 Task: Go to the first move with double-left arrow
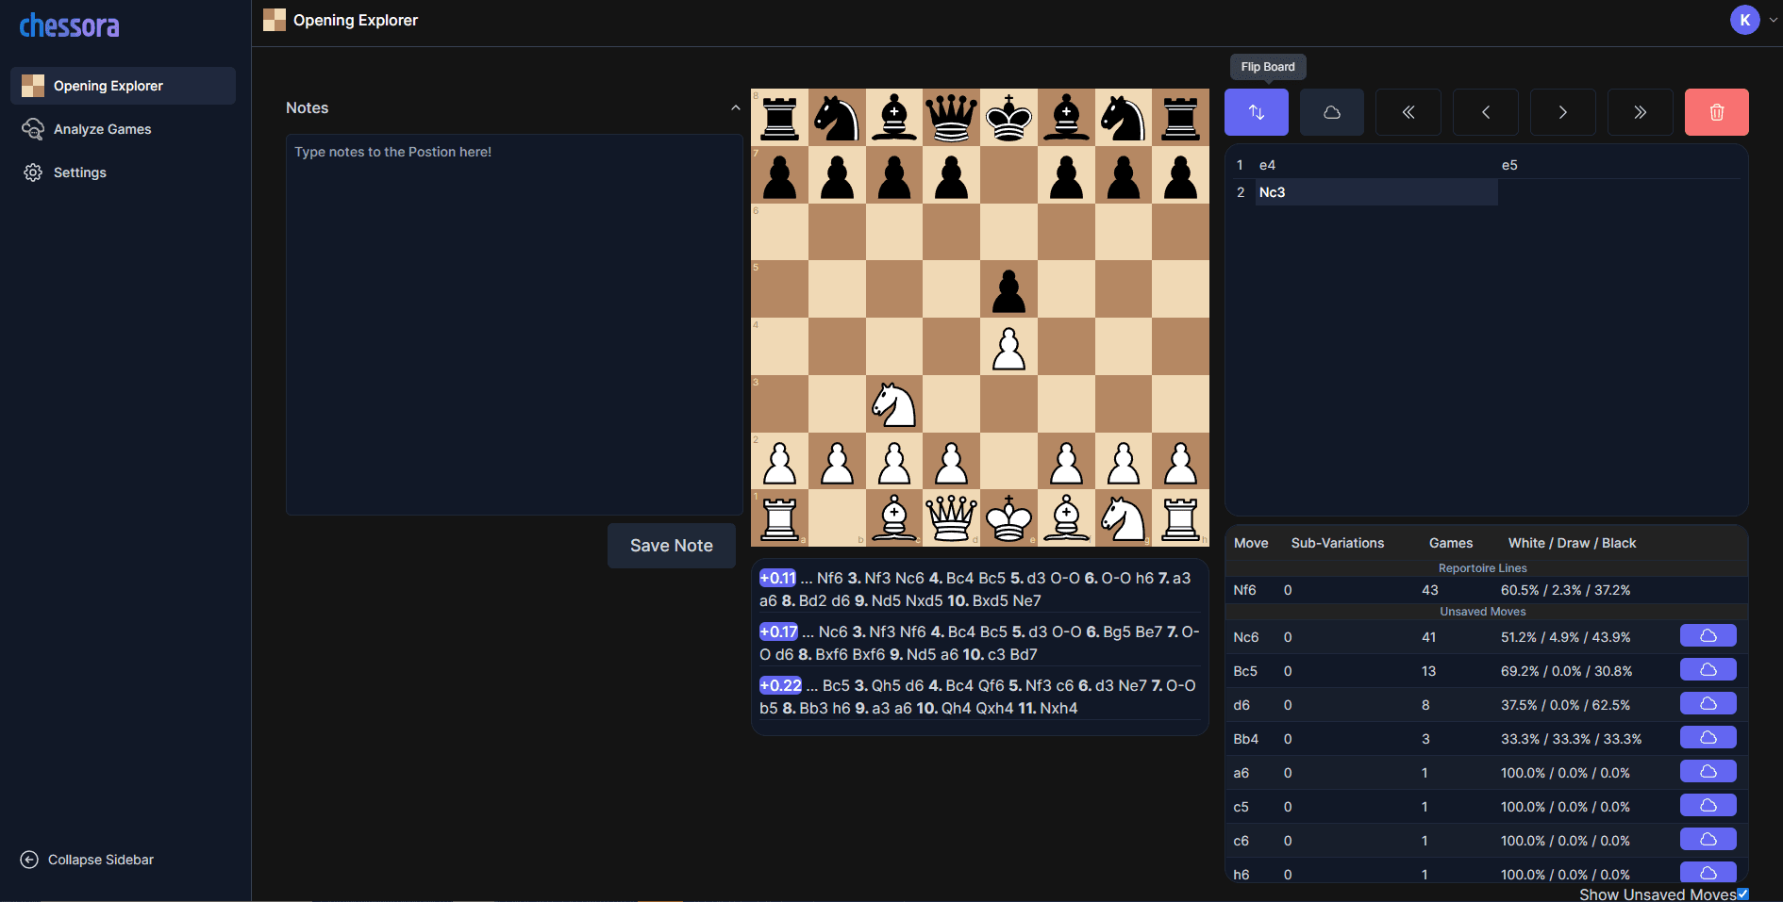pos(1408,111)
